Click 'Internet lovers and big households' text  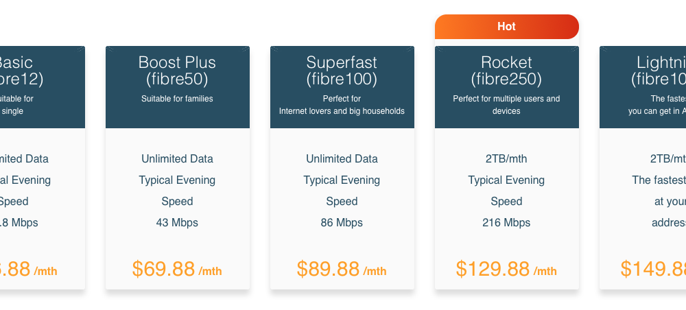coord(342,111)
